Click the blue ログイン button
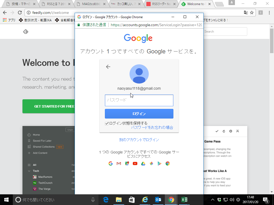The image size is (274, 205). [139, 114]
